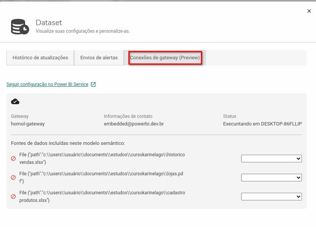
Task: Expand the dropdown for historico vendas.xlsx source
Action: [271, 159]
